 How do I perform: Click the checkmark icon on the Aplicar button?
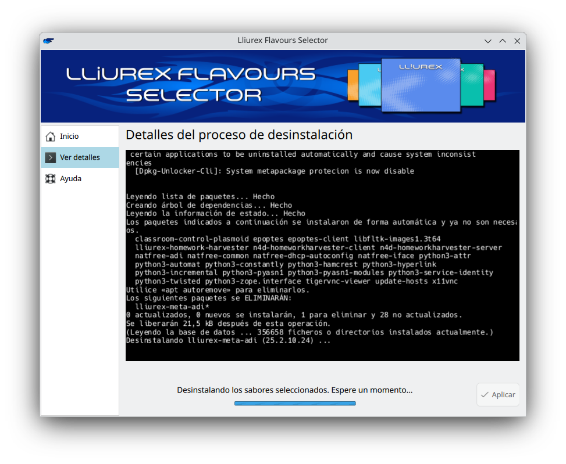tap(484, 395)
